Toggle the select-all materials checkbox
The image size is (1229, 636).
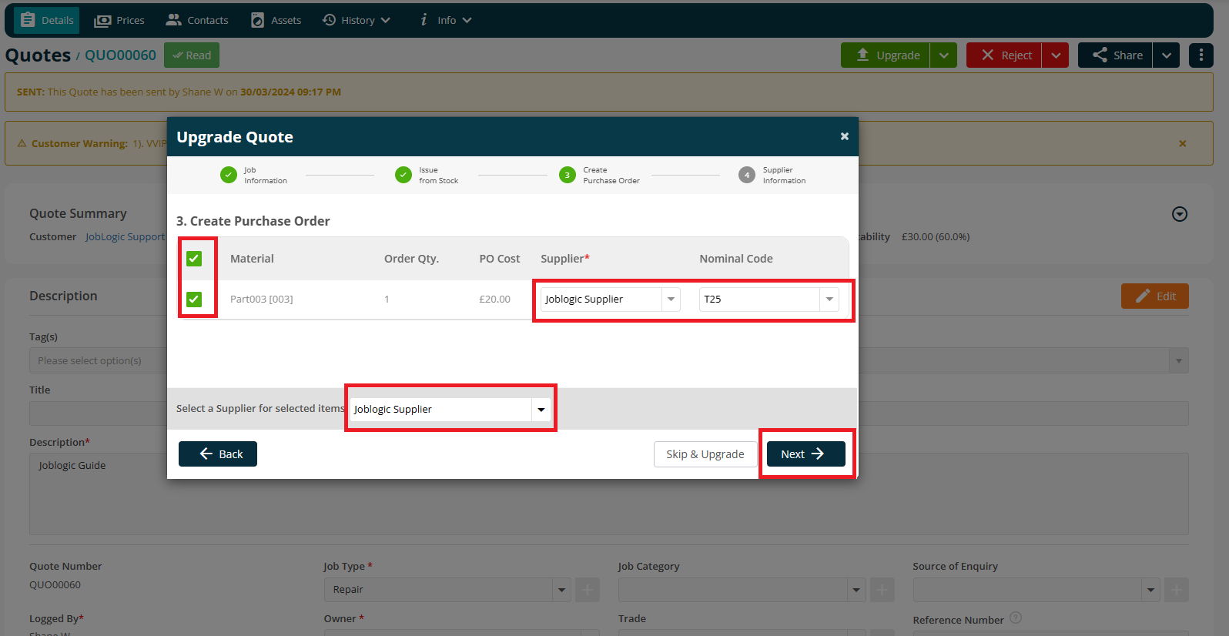(x=194, y=259)
